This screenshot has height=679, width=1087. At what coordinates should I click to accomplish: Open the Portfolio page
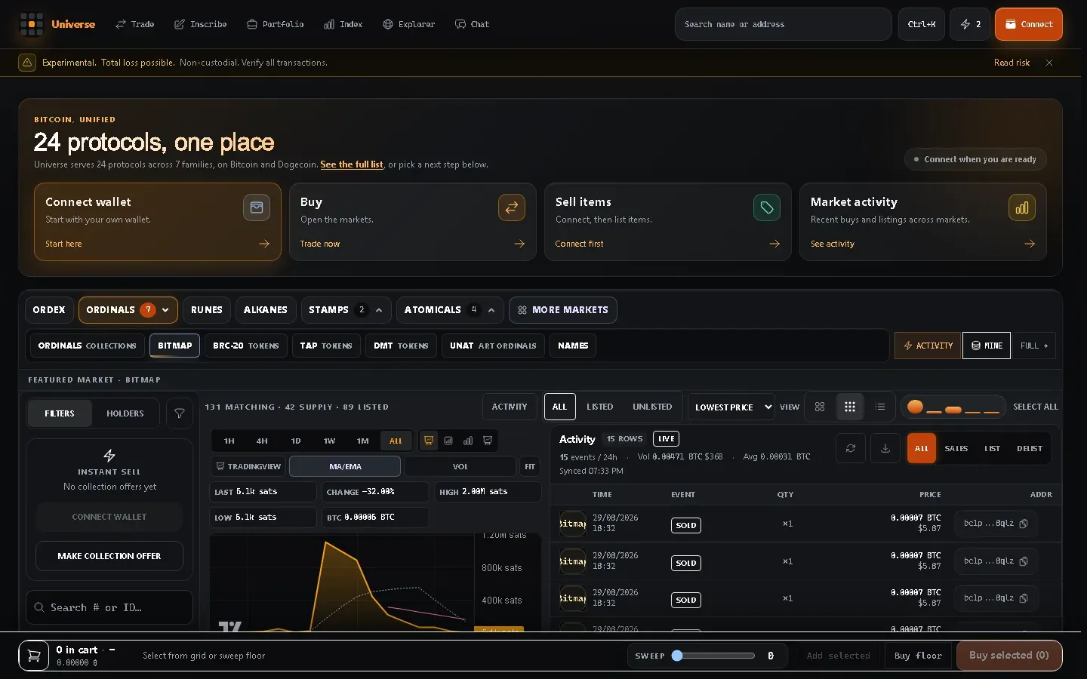tap(276, 24)
